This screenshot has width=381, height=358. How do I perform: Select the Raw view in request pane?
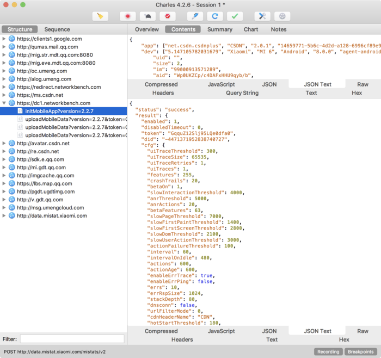point(362,84)
